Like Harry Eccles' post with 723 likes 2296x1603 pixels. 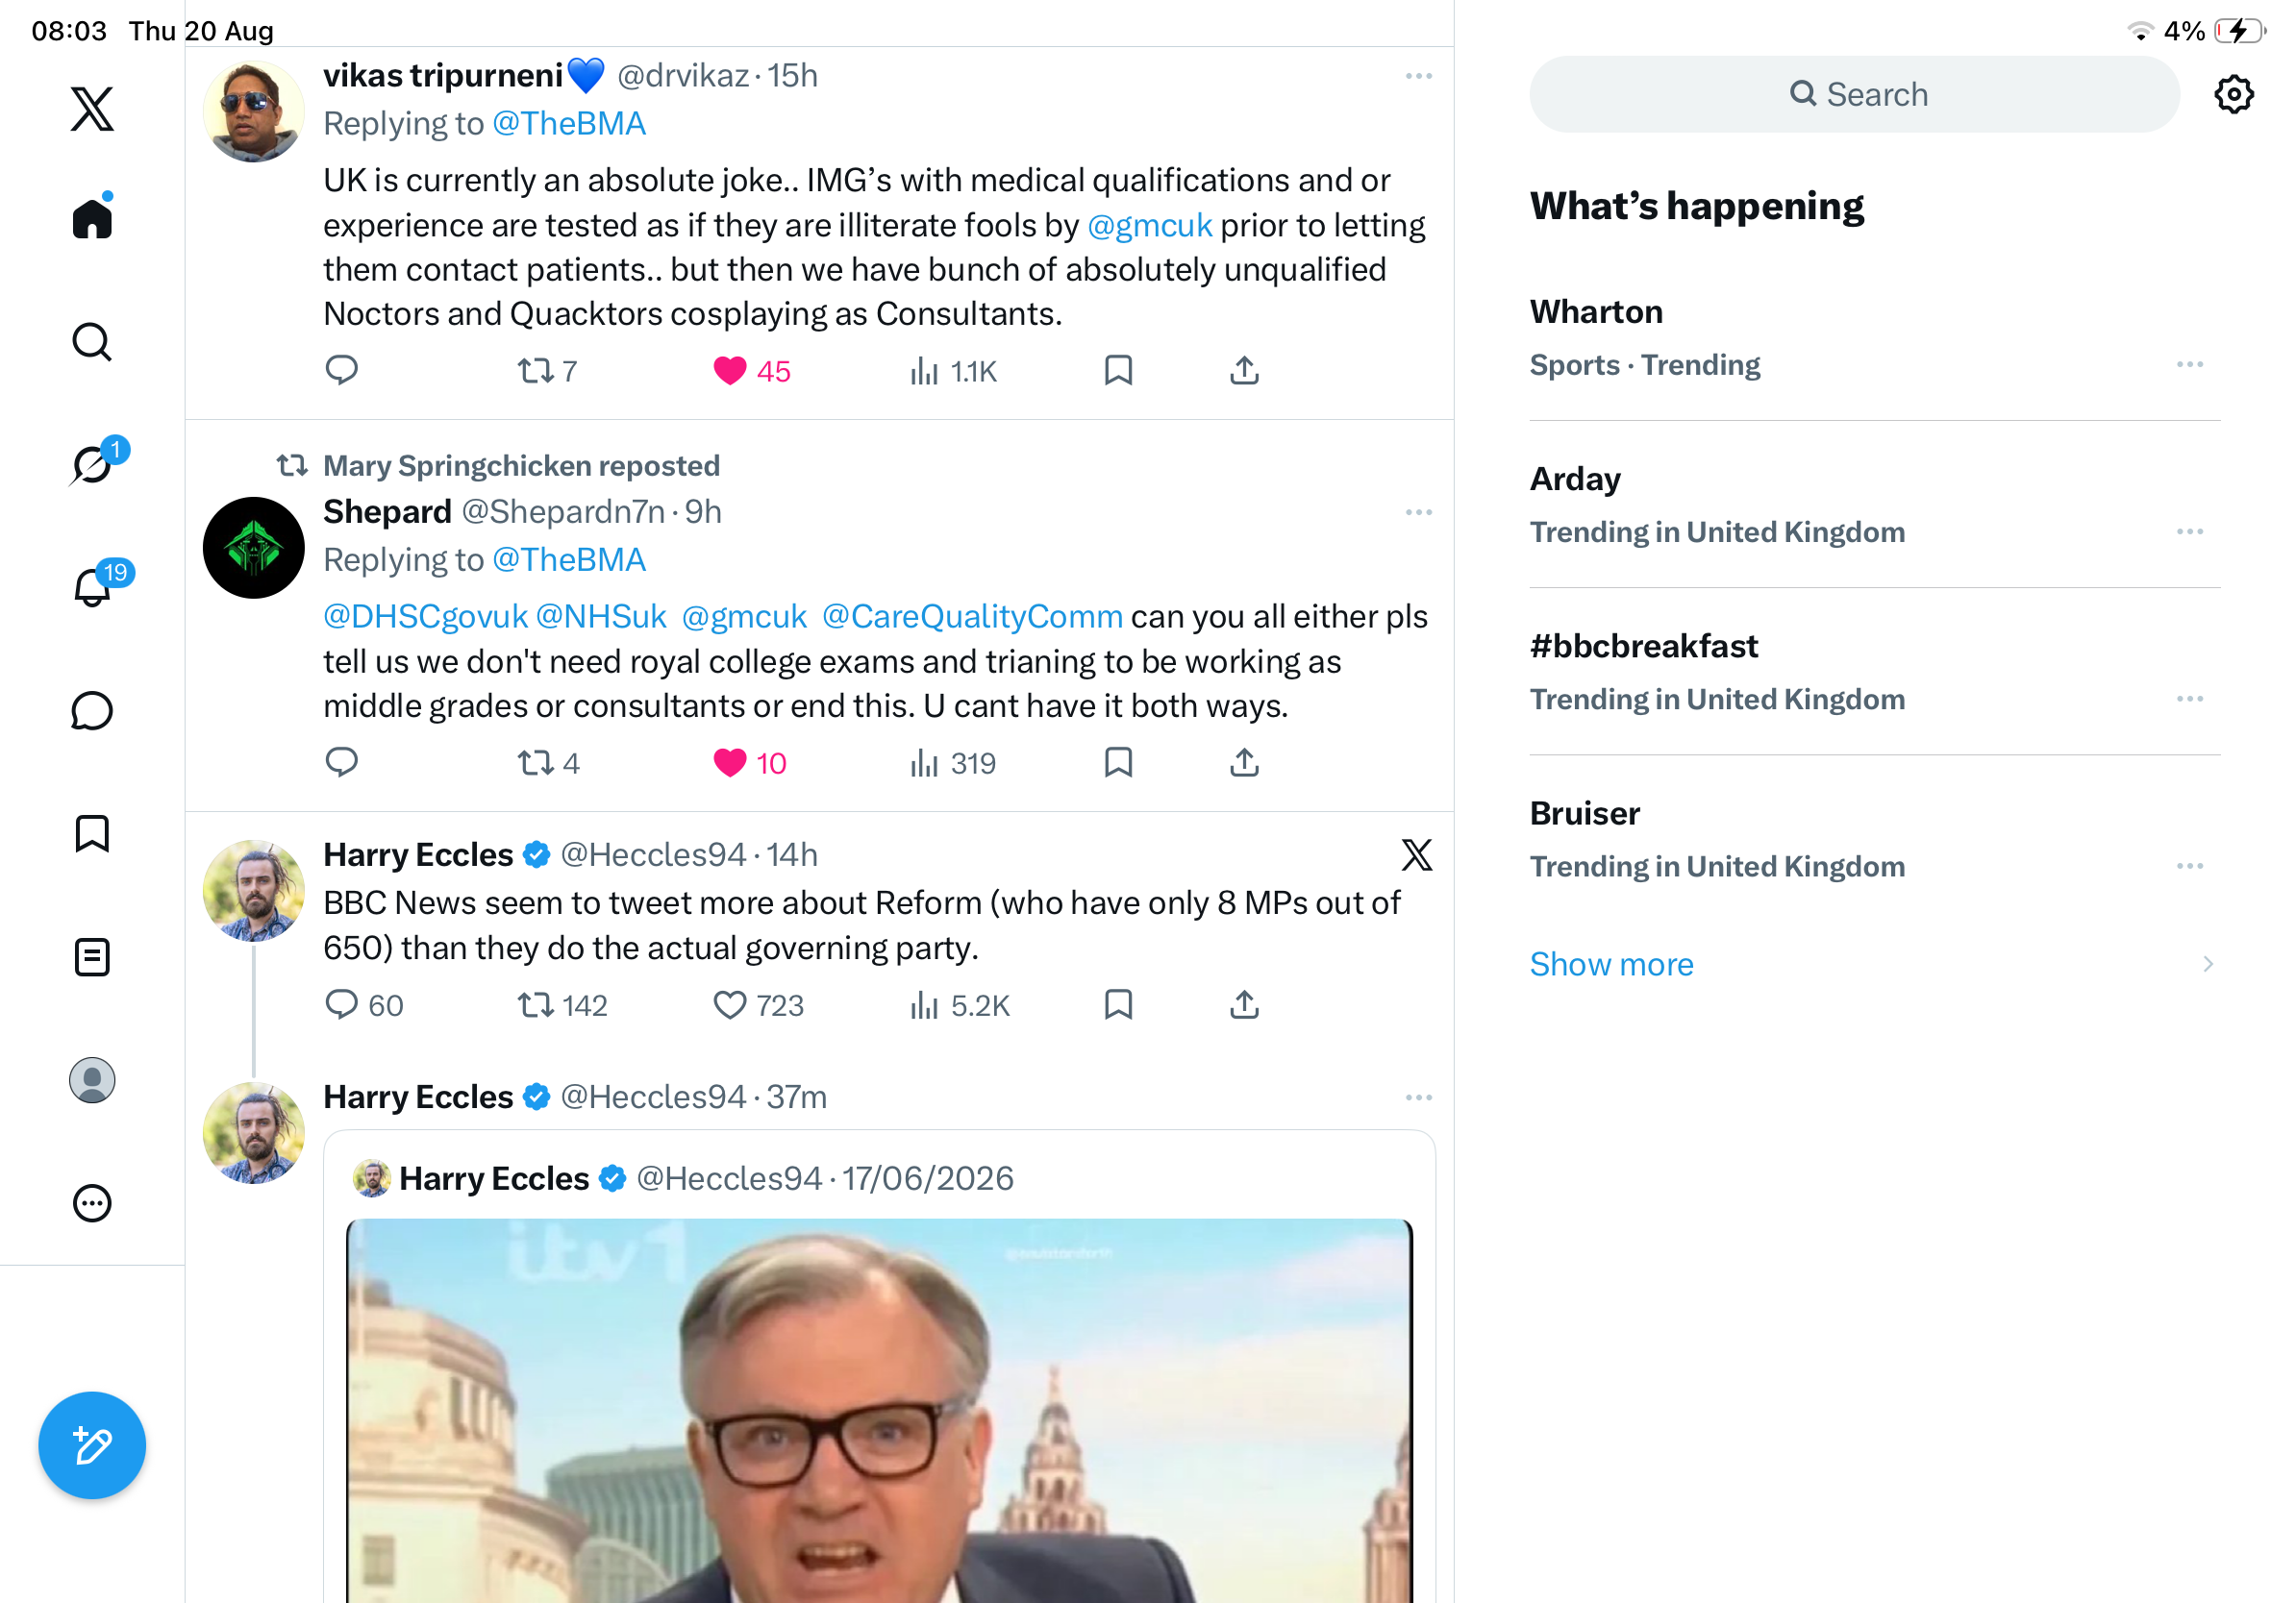(729, 1004)
